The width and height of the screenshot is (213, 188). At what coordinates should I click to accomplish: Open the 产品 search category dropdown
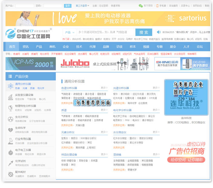pyautogui.click(x=70, y=32)
